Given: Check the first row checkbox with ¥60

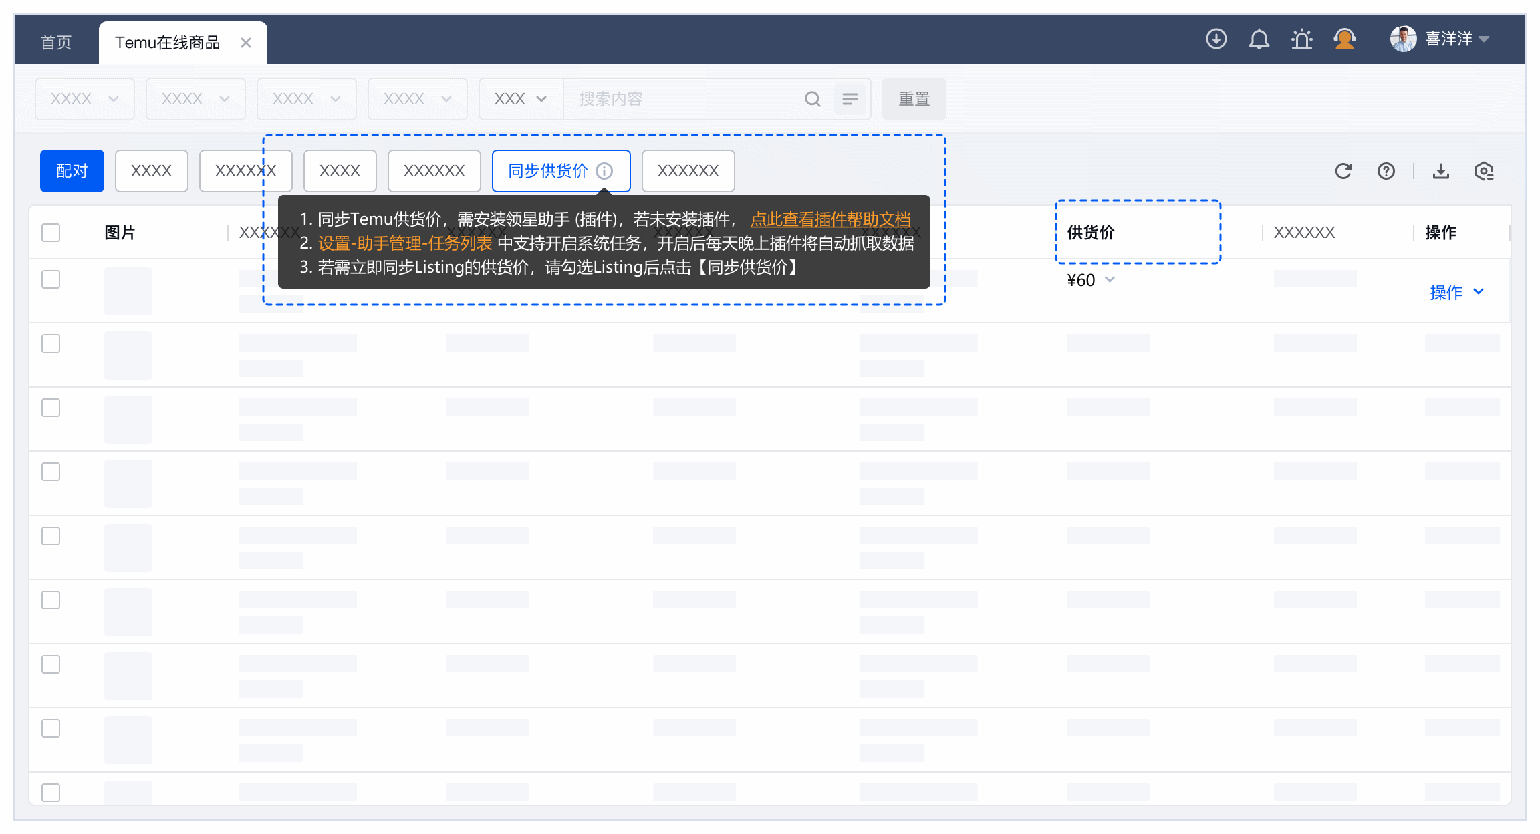Looking at the screenshot, I should point(51,279).
